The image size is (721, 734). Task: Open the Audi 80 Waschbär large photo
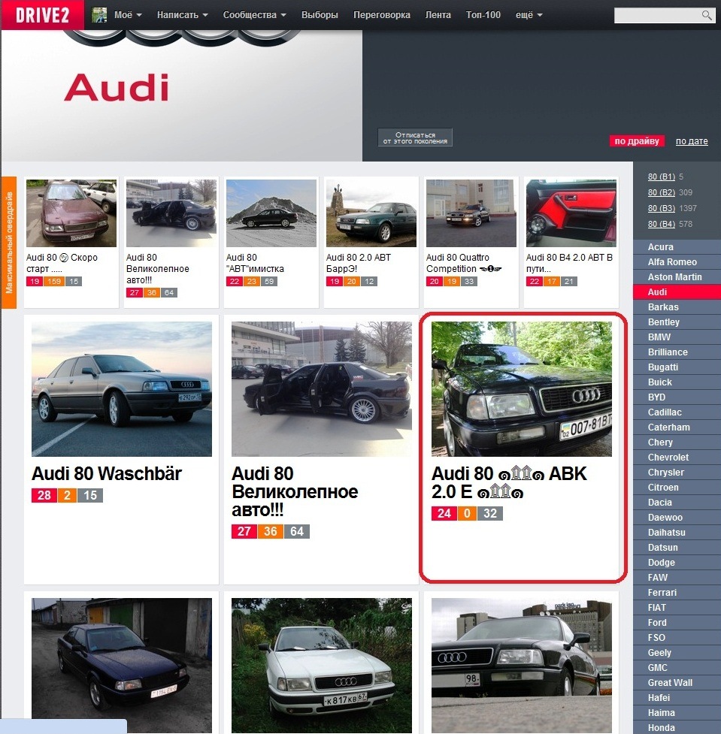(x=121, y=389)
